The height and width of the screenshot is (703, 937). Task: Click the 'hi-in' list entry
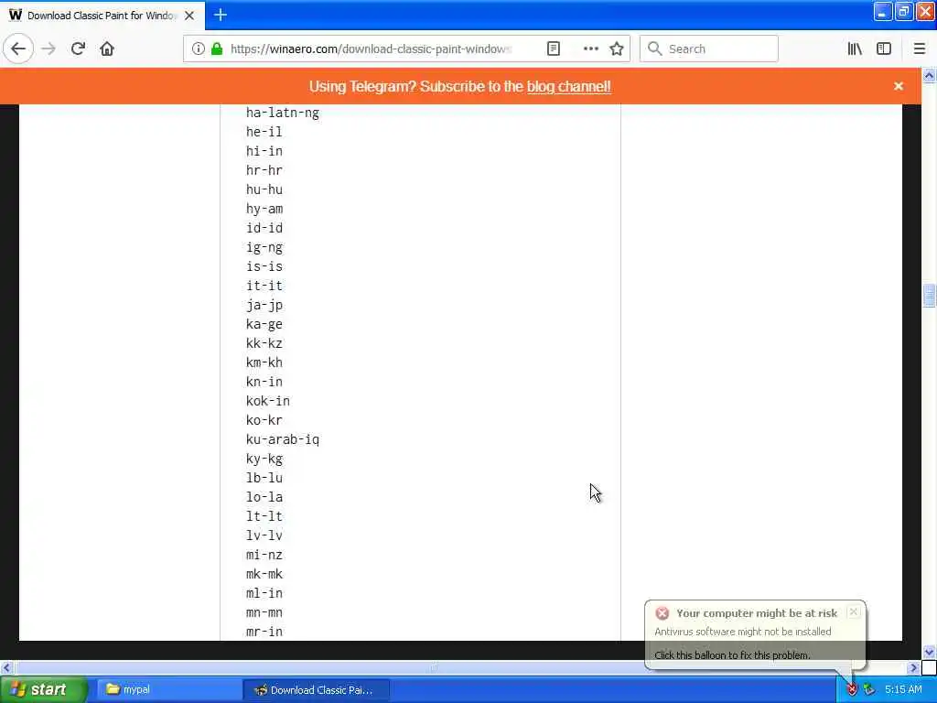click(264, 151)
